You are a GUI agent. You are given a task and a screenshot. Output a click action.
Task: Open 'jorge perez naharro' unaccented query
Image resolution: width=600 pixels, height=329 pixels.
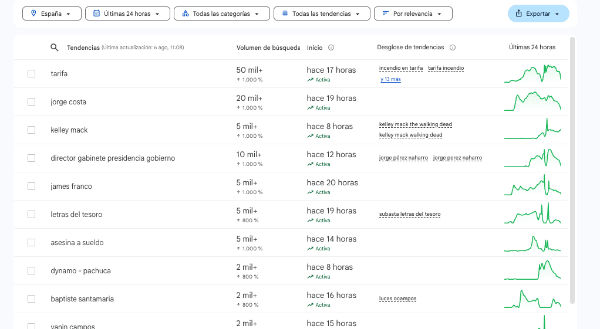tap(458, 158)
